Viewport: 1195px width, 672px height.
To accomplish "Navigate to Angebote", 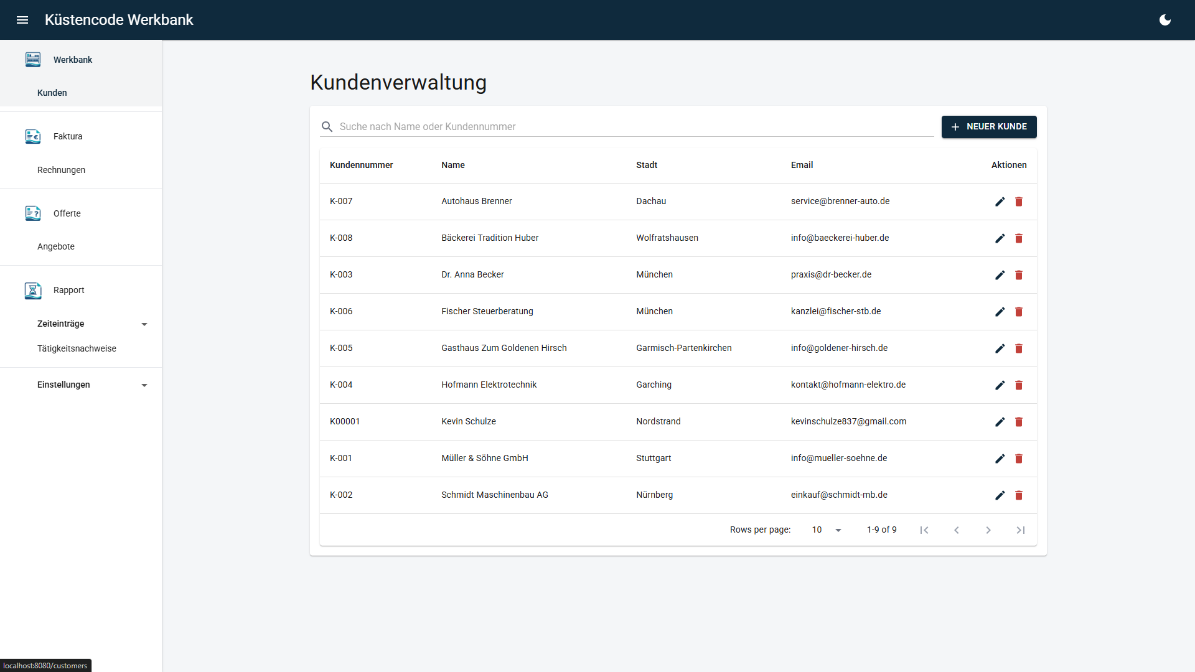I will pos(55,246).
